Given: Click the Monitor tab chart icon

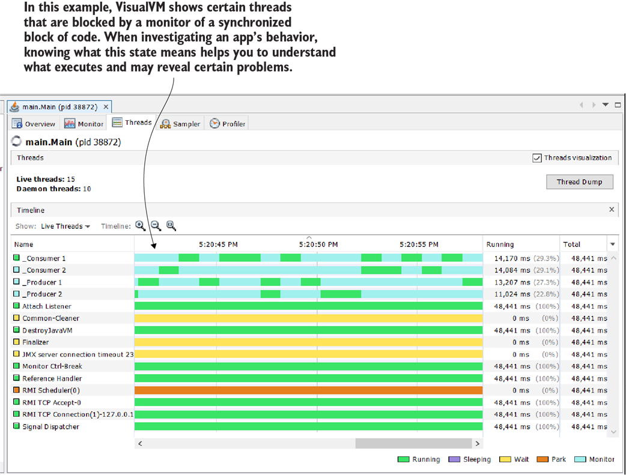Looking at the screenshot, I should coord(70,124).
